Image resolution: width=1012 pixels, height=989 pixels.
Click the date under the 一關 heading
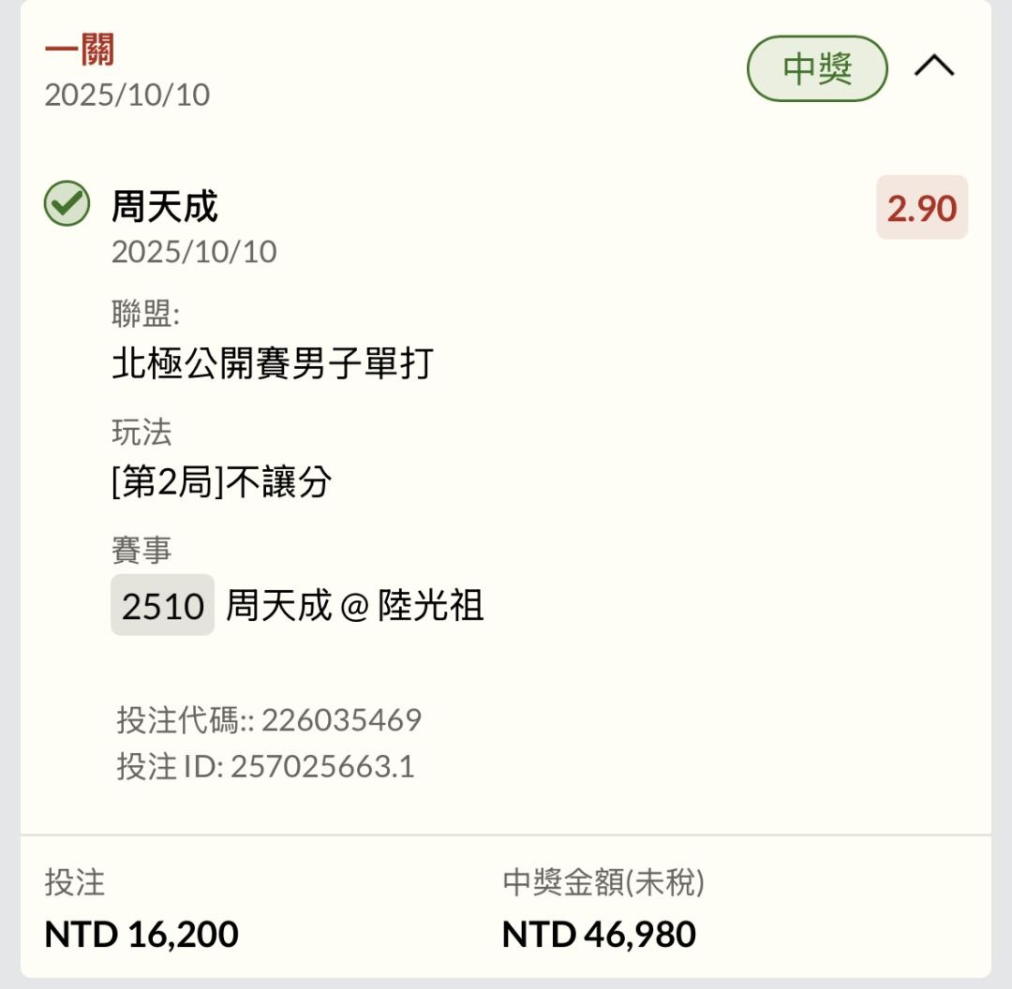127,95
